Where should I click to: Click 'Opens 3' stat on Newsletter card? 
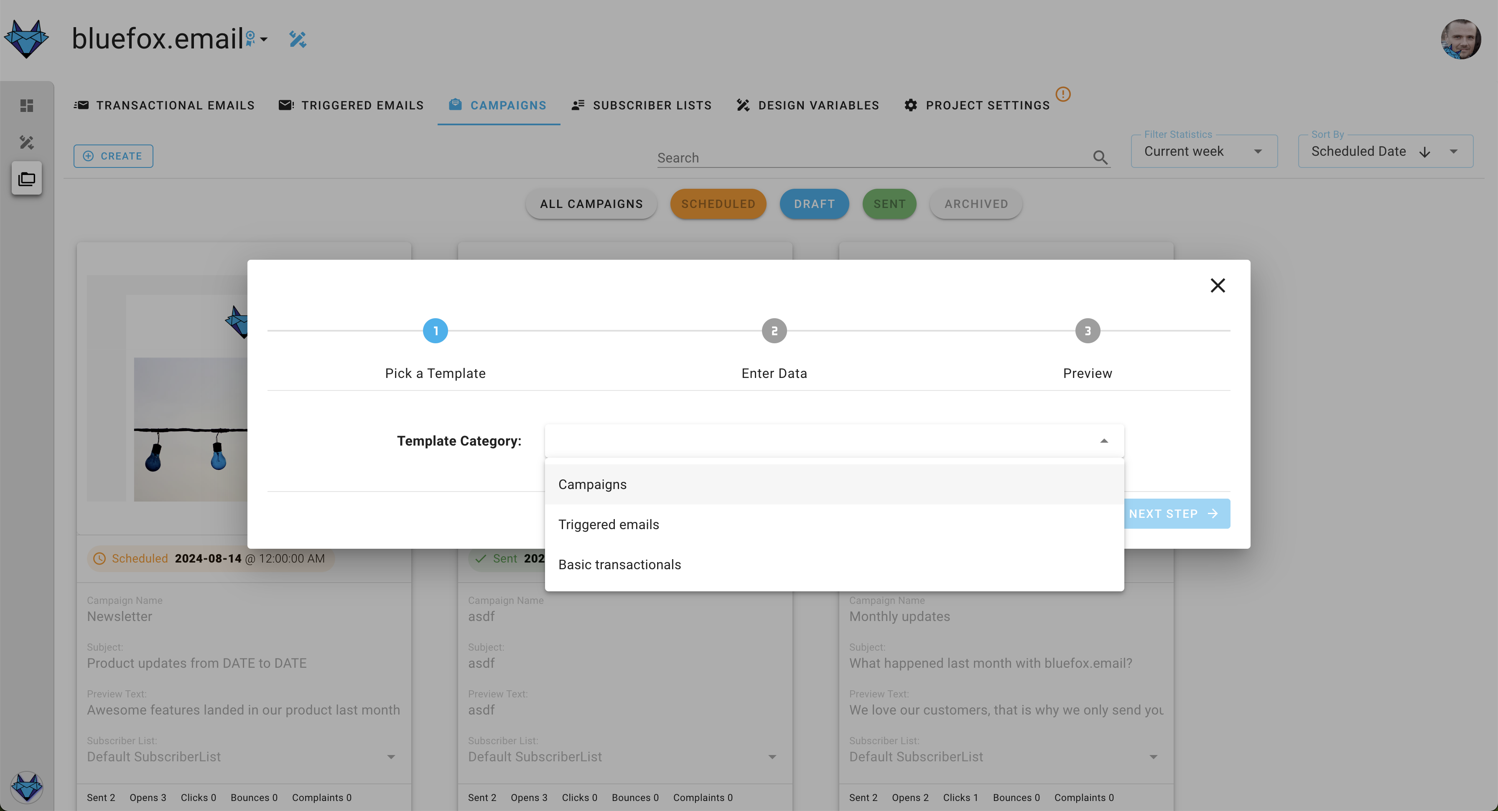coord(148,798)
